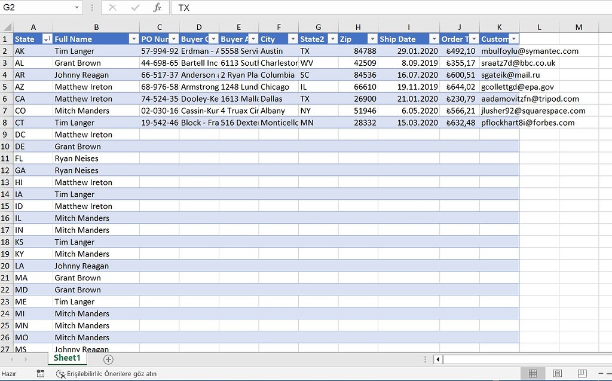This screenshot has height=381, width=612.
Task: Click the Select All triangle above row 1
Action: pos(6,27)
